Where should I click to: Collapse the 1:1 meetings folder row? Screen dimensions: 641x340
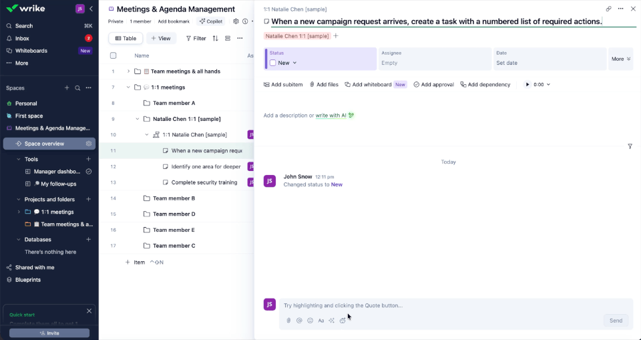pyautogui.click(x=128, y=87)
